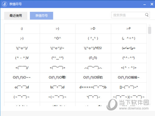
Task: Insert the ;-) wink emoticon
Action: 22,38
